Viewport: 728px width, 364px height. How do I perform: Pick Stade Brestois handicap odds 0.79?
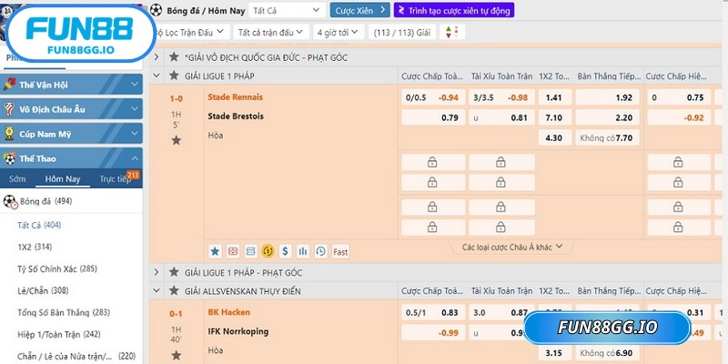click(433, 117)
